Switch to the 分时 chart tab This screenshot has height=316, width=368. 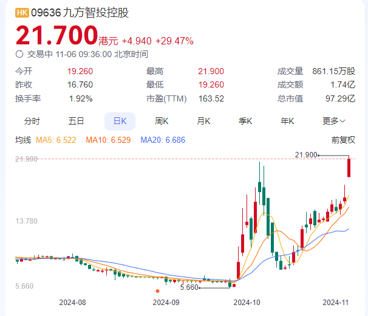[x=32, y=121]
